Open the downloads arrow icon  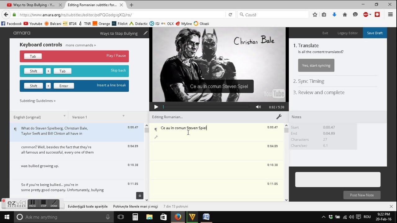334,15
